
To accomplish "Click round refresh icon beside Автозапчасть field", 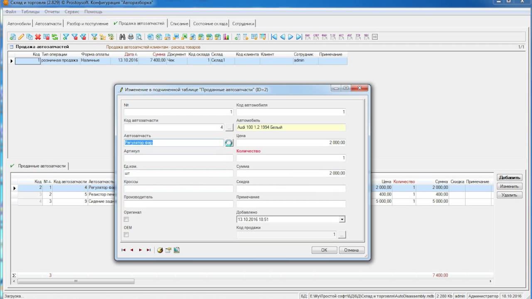I will click(x=229, y=143).
